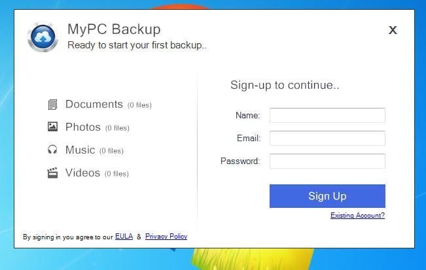Select the Password entry field
426x270 pixels.
pos(327,161)
